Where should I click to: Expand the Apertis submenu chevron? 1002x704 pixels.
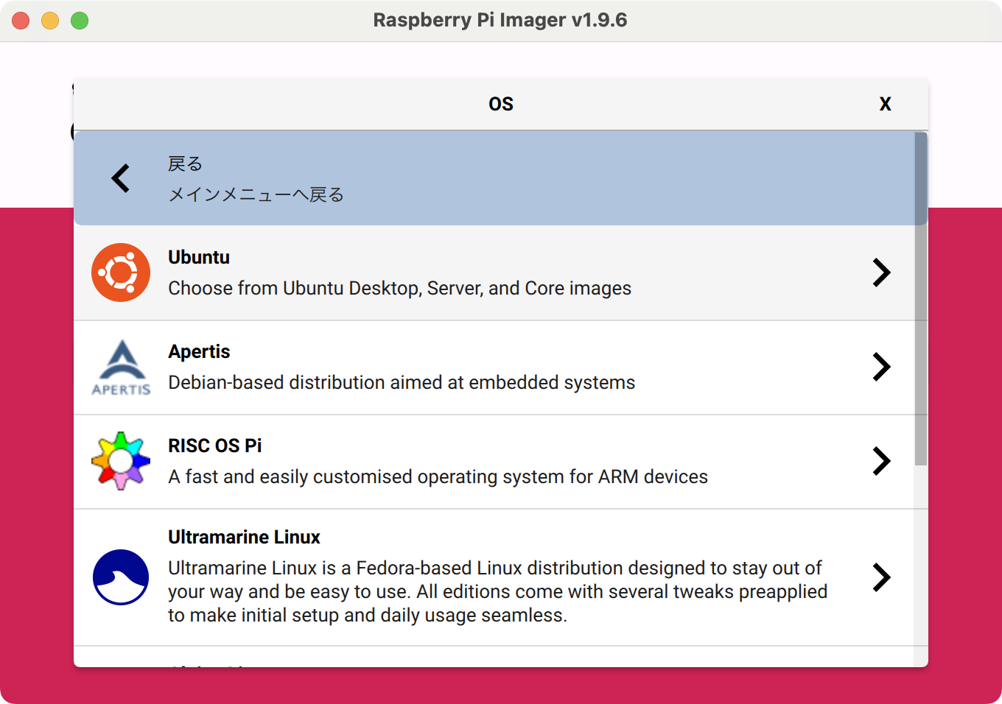point(882,367)
